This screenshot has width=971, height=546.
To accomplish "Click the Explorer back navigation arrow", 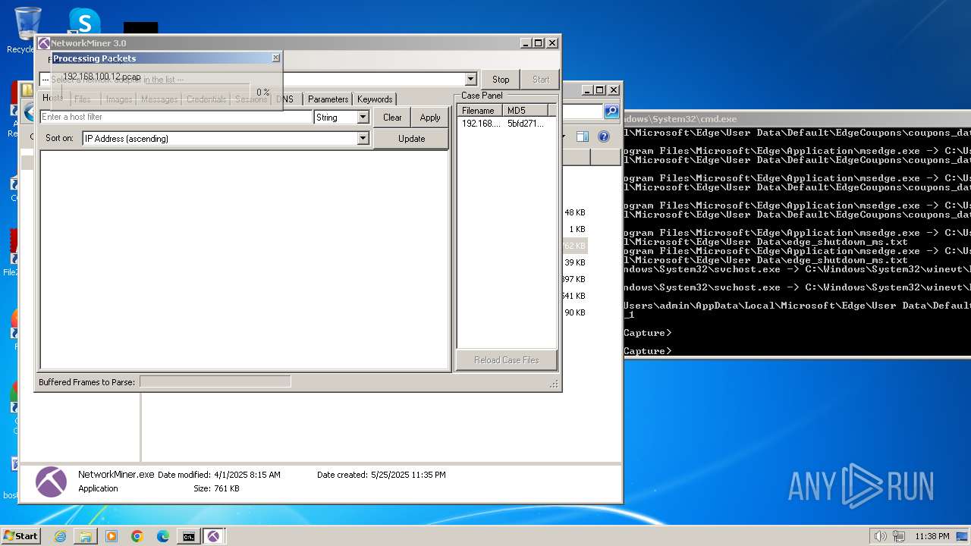I will tap(29, 114).
